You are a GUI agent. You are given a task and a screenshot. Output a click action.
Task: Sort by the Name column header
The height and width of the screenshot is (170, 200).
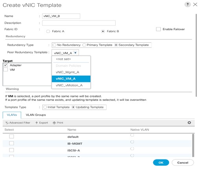(x=72, y=130)
